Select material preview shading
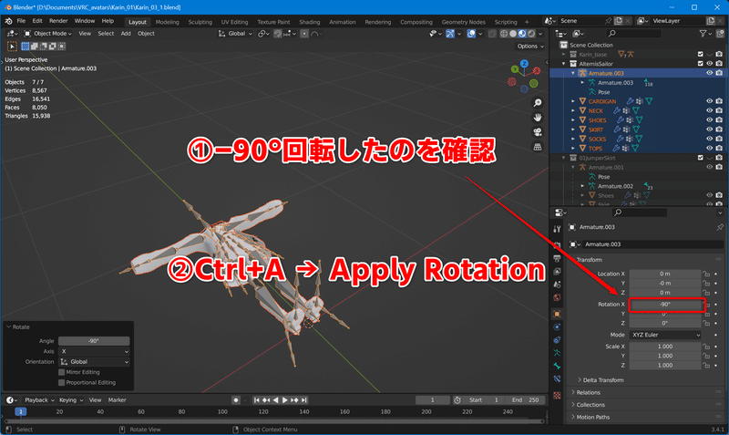 pos(522,34)
